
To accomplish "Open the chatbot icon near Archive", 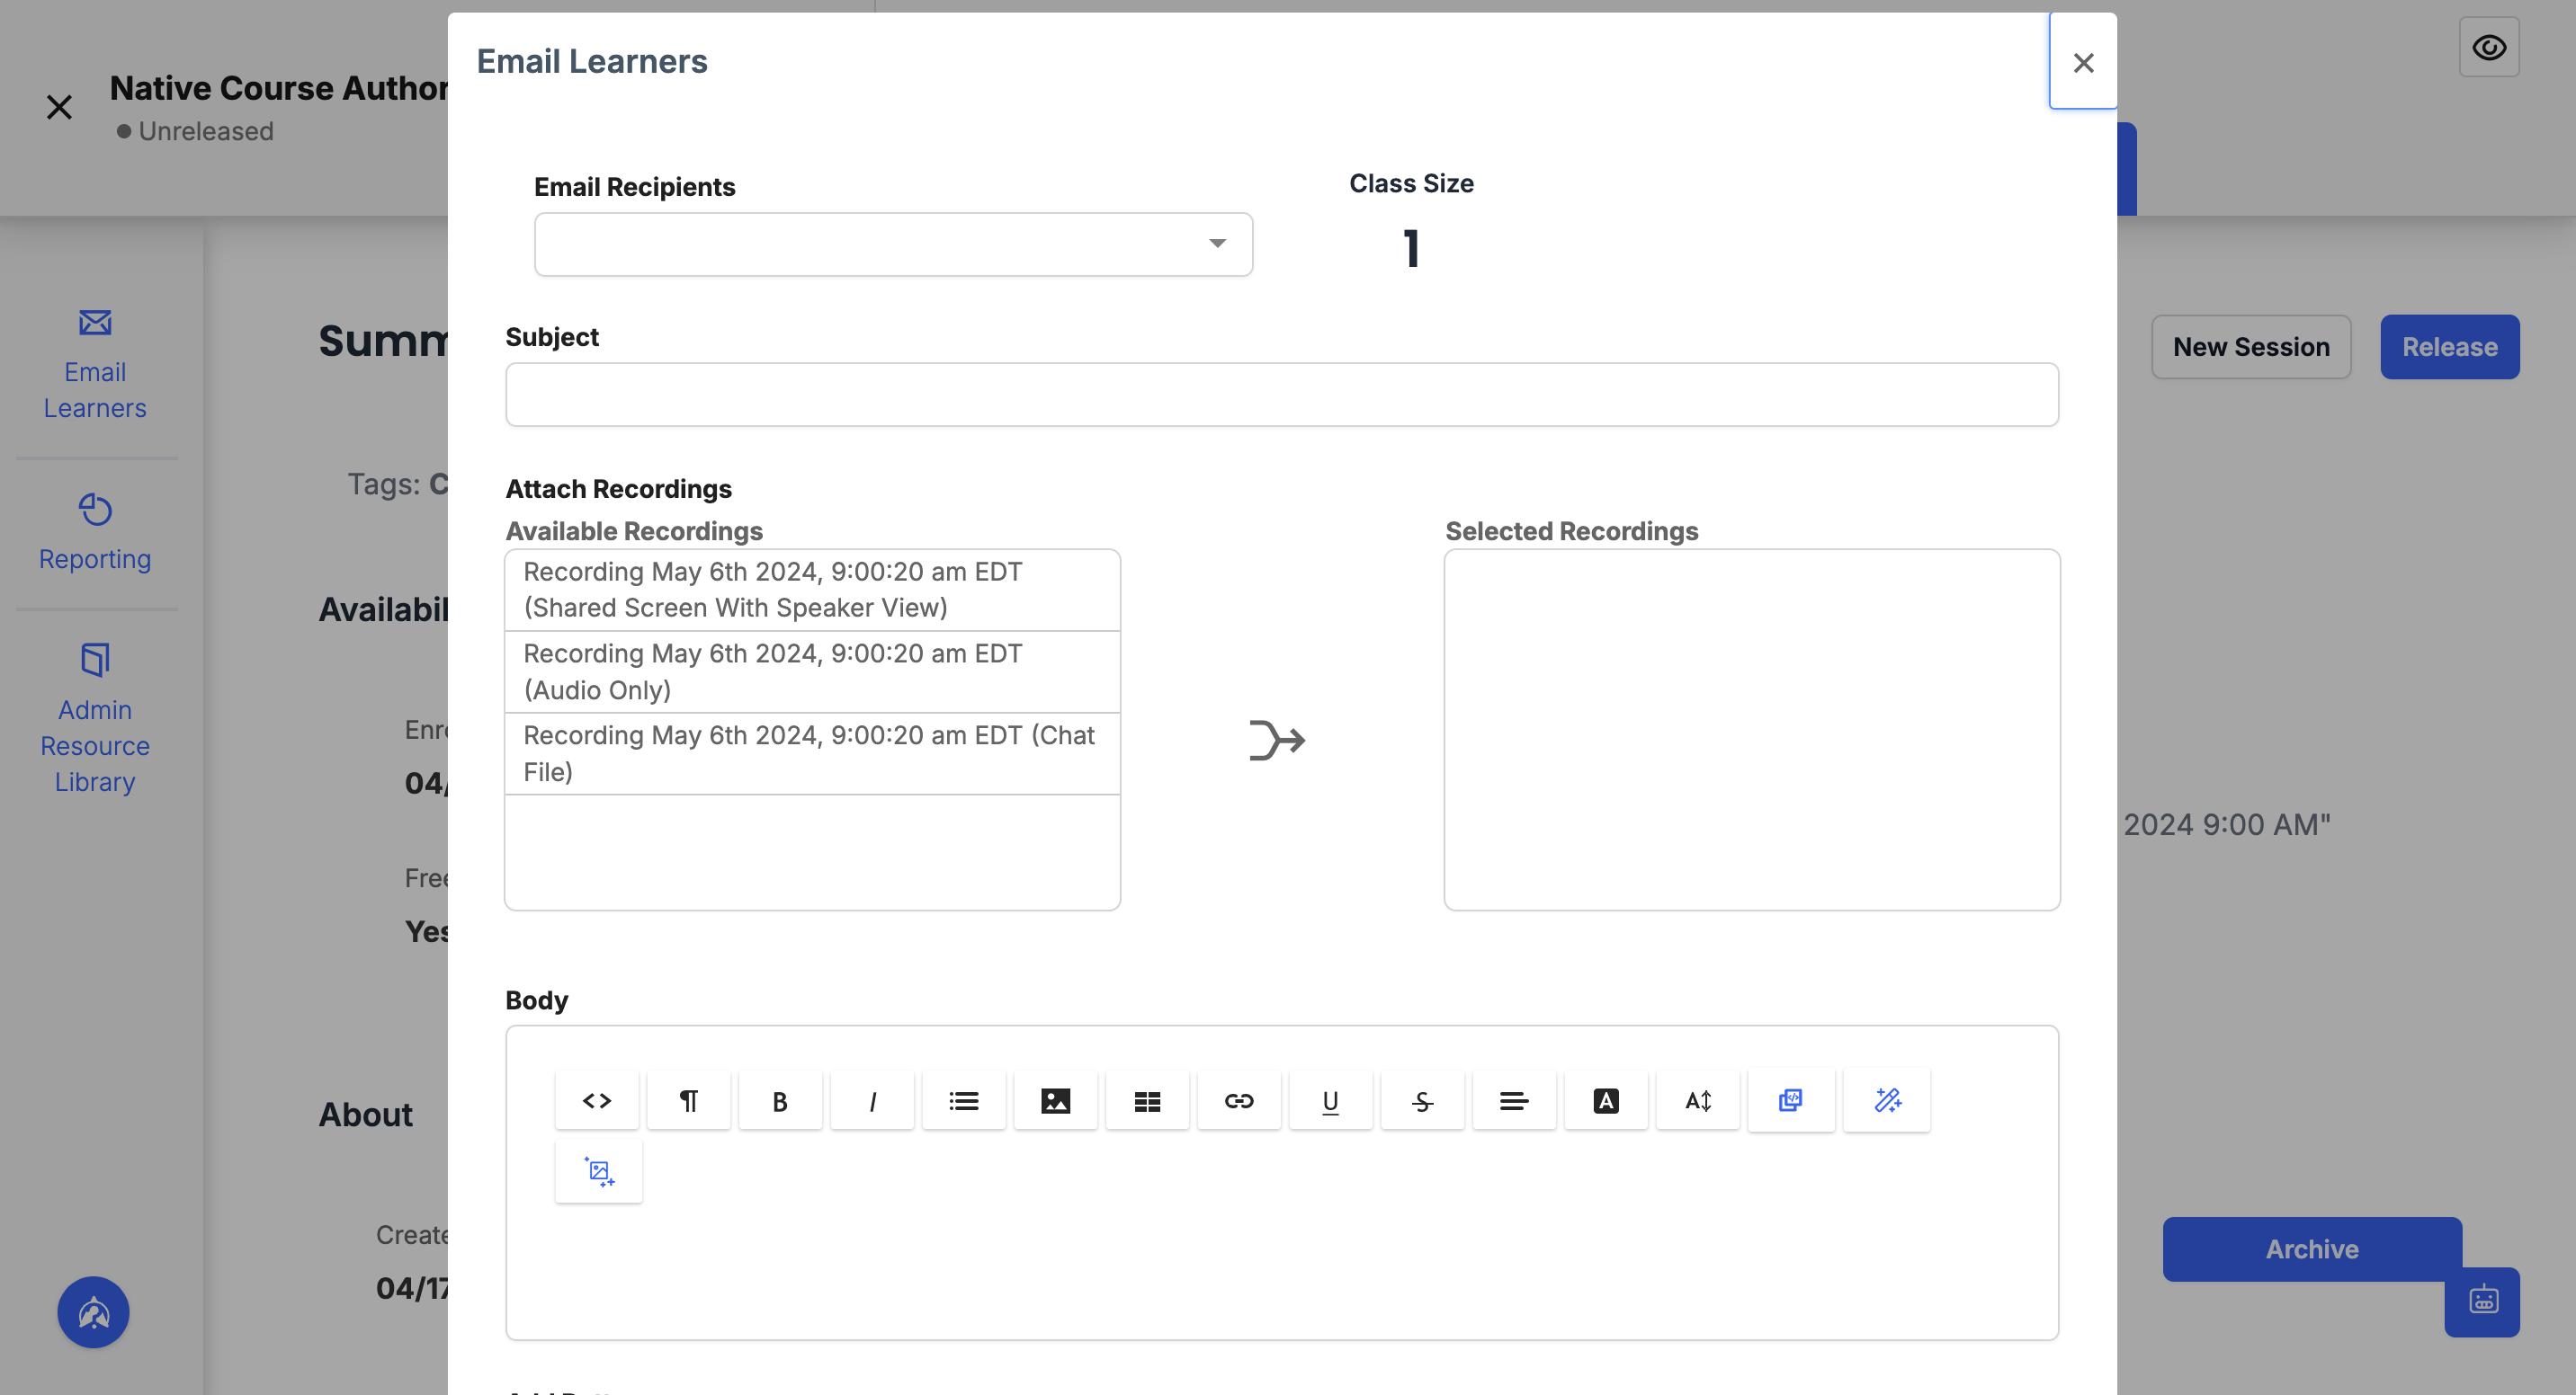I will pyautogui.click(x=2483, y=1301).
